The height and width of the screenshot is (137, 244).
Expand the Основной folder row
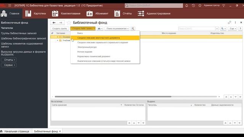(x=58, y=37)
